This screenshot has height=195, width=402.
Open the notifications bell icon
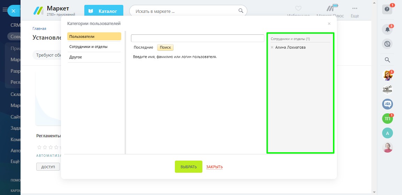click(x=387, y=30)
